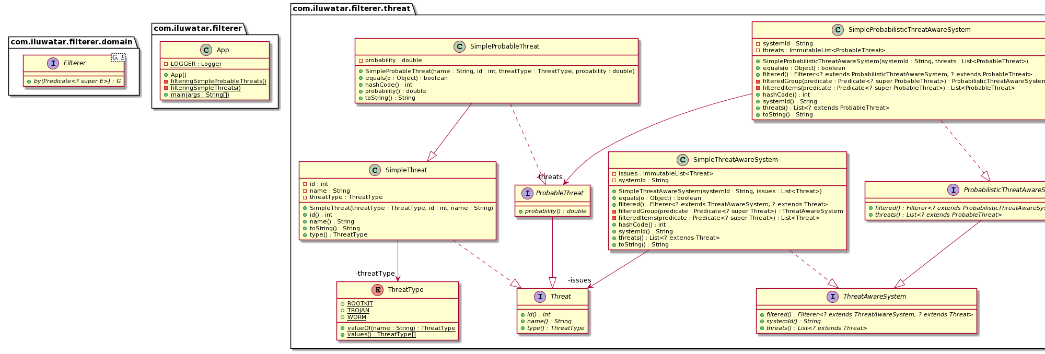
Task: Select the SimpleProbableThreat class icon
Action: [x=460, y=46]
